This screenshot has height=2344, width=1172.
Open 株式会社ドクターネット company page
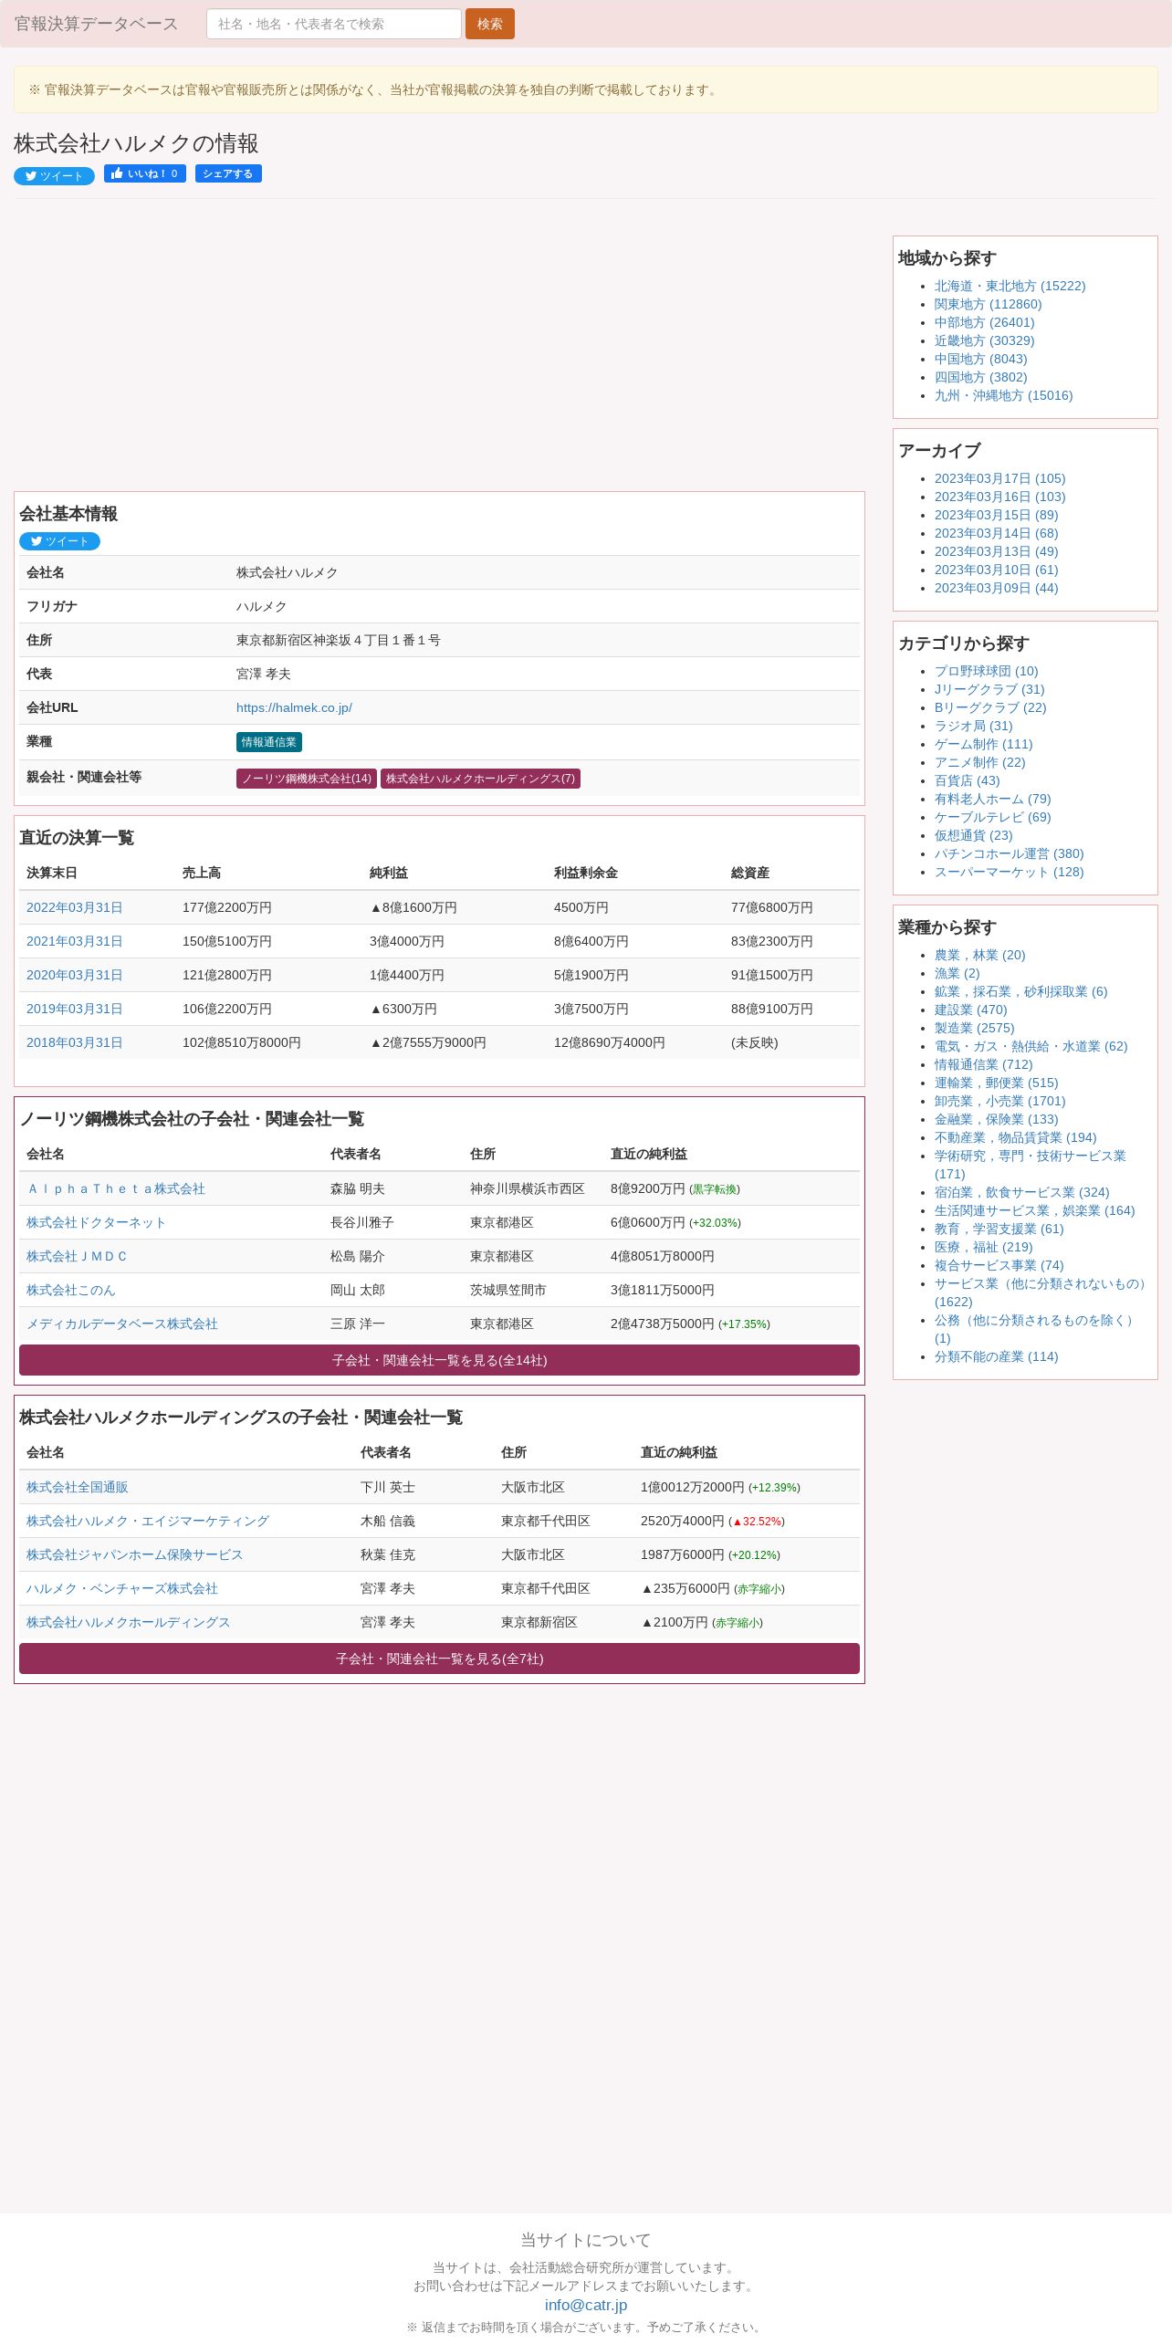(96, 1222)
